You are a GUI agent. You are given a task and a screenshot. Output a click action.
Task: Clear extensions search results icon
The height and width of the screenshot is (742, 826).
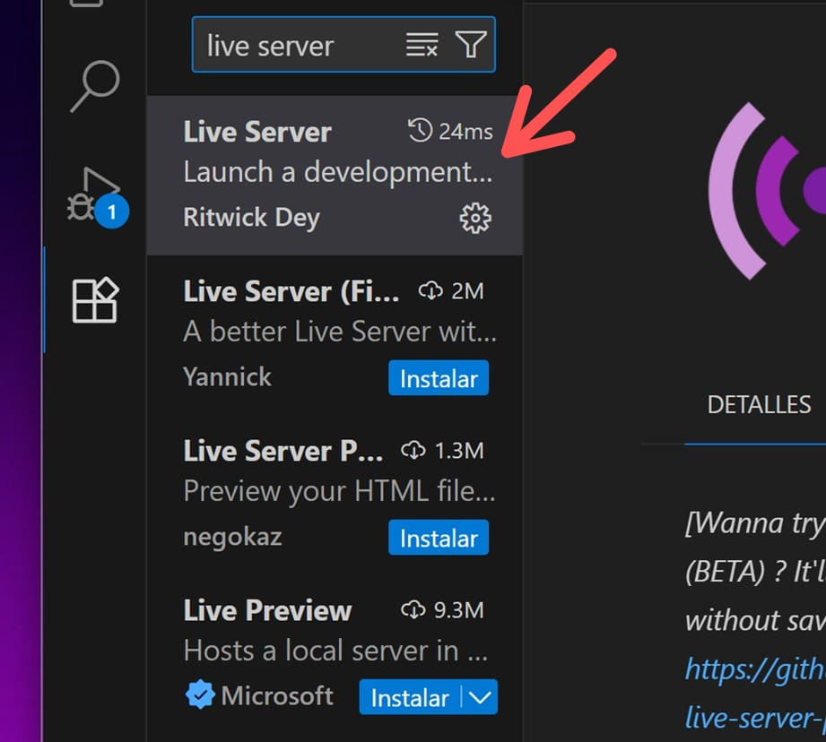(422, 44)
